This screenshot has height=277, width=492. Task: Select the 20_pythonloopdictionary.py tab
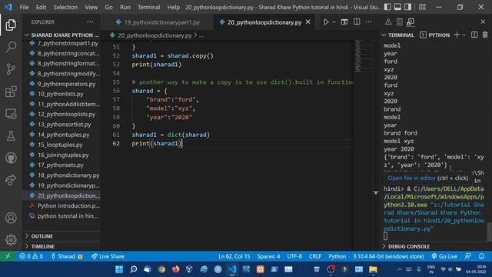(x=264, y=22)
